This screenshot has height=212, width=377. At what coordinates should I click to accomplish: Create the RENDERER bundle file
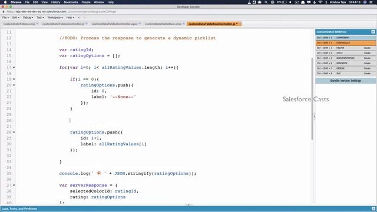[x=367, y=63]
